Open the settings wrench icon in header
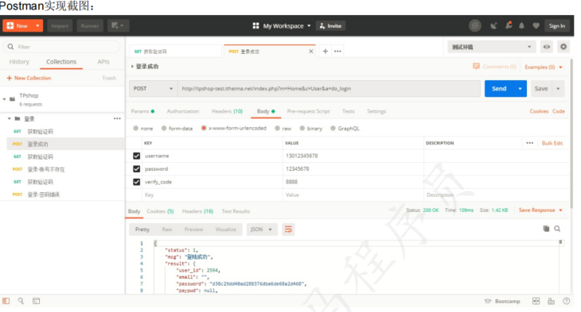581x312 pixels. click(509, 25)
